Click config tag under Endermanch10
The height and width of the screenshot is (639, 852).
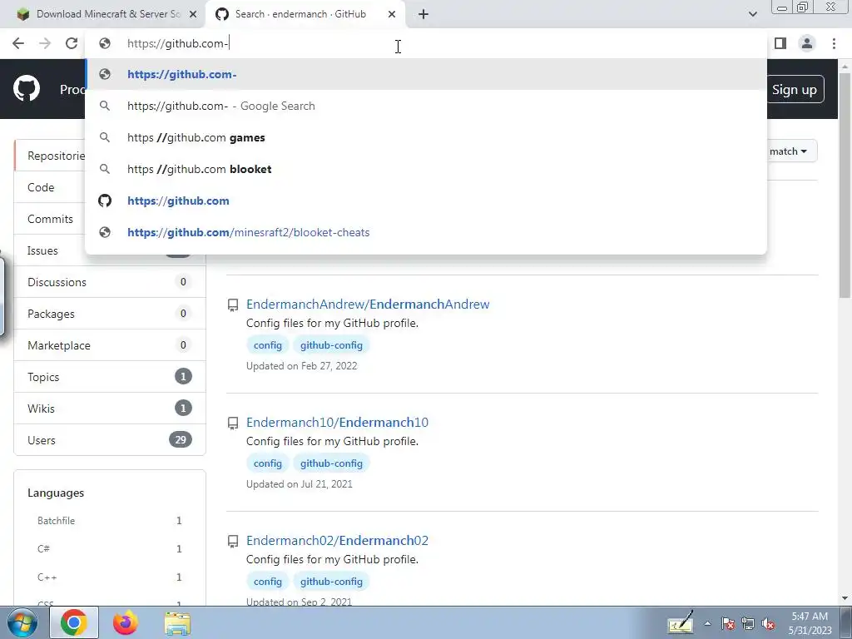coord(267,463)
